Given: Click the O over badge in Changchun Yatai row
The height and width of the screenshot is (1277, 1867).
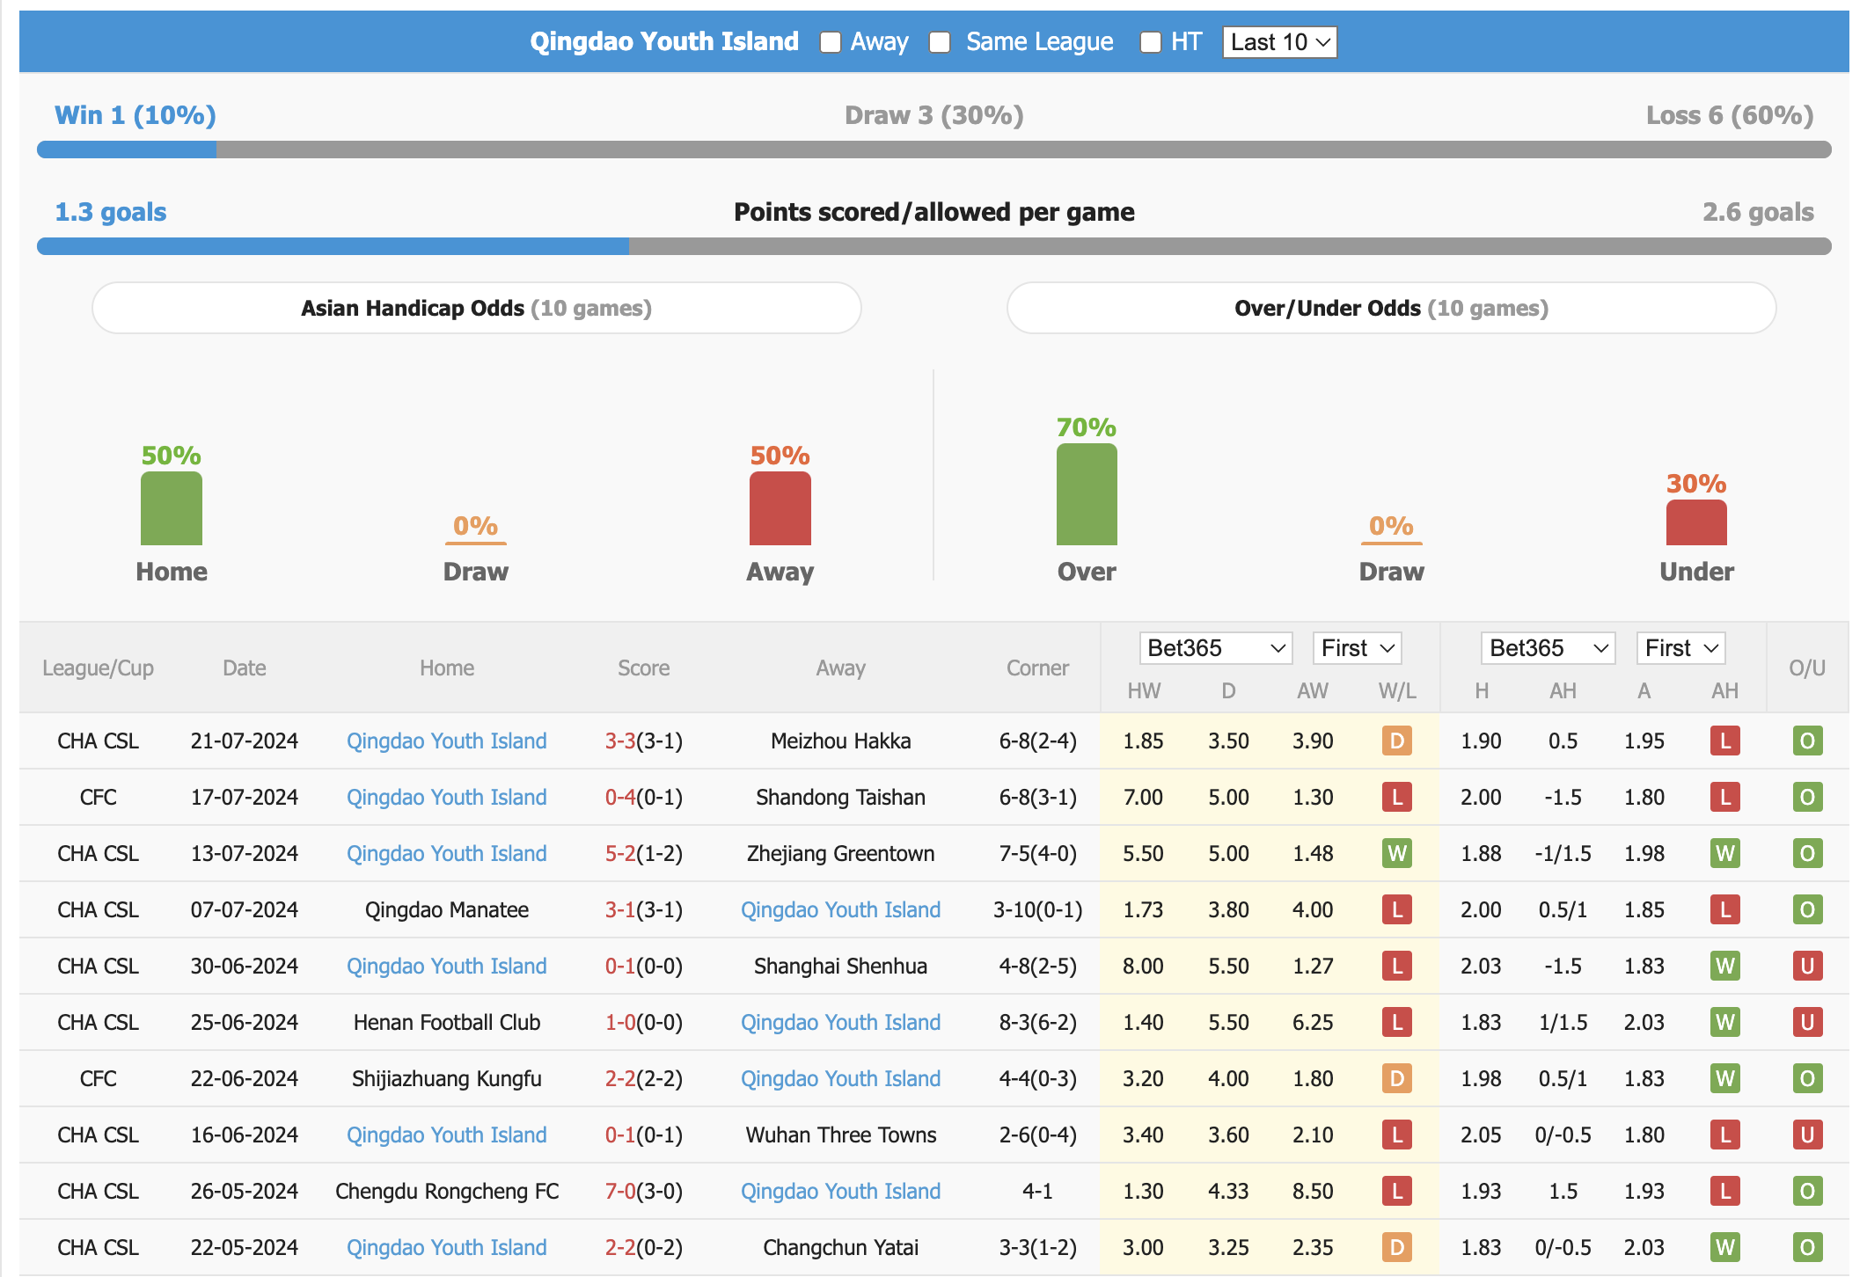Looking at the screenshot, I should pyautogui.click(x=1807, y=1248).
